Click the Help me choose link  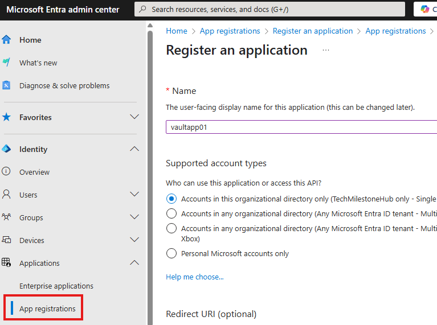coord(194,277)
